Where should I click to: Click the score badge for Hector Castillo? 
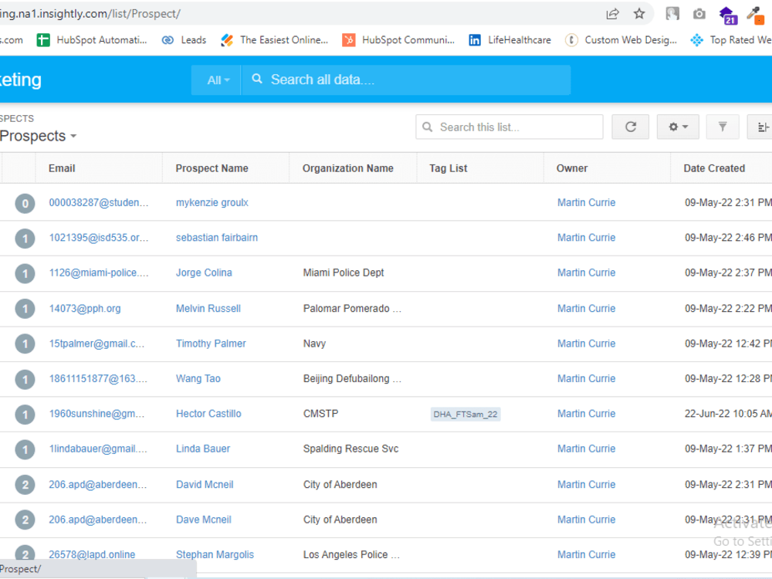25,415
